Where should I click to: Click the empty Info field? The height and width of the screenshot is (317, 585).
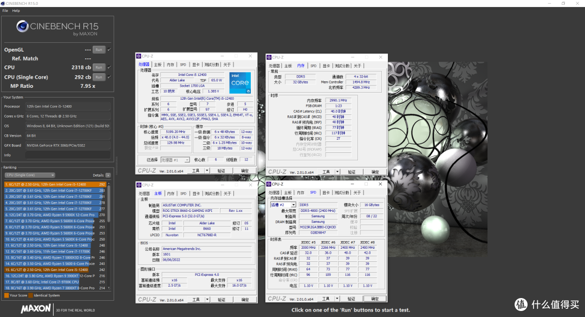(68, 155)
